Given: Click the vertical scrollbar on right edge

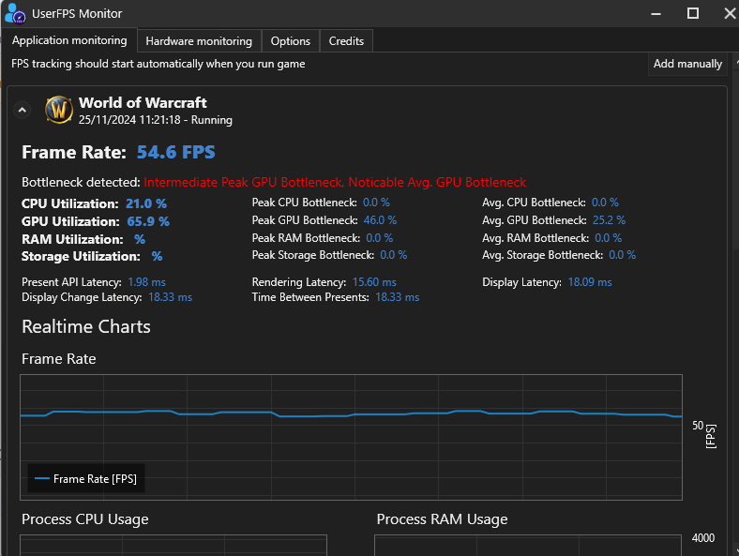Looking at the screenshot, I should 735,307.
